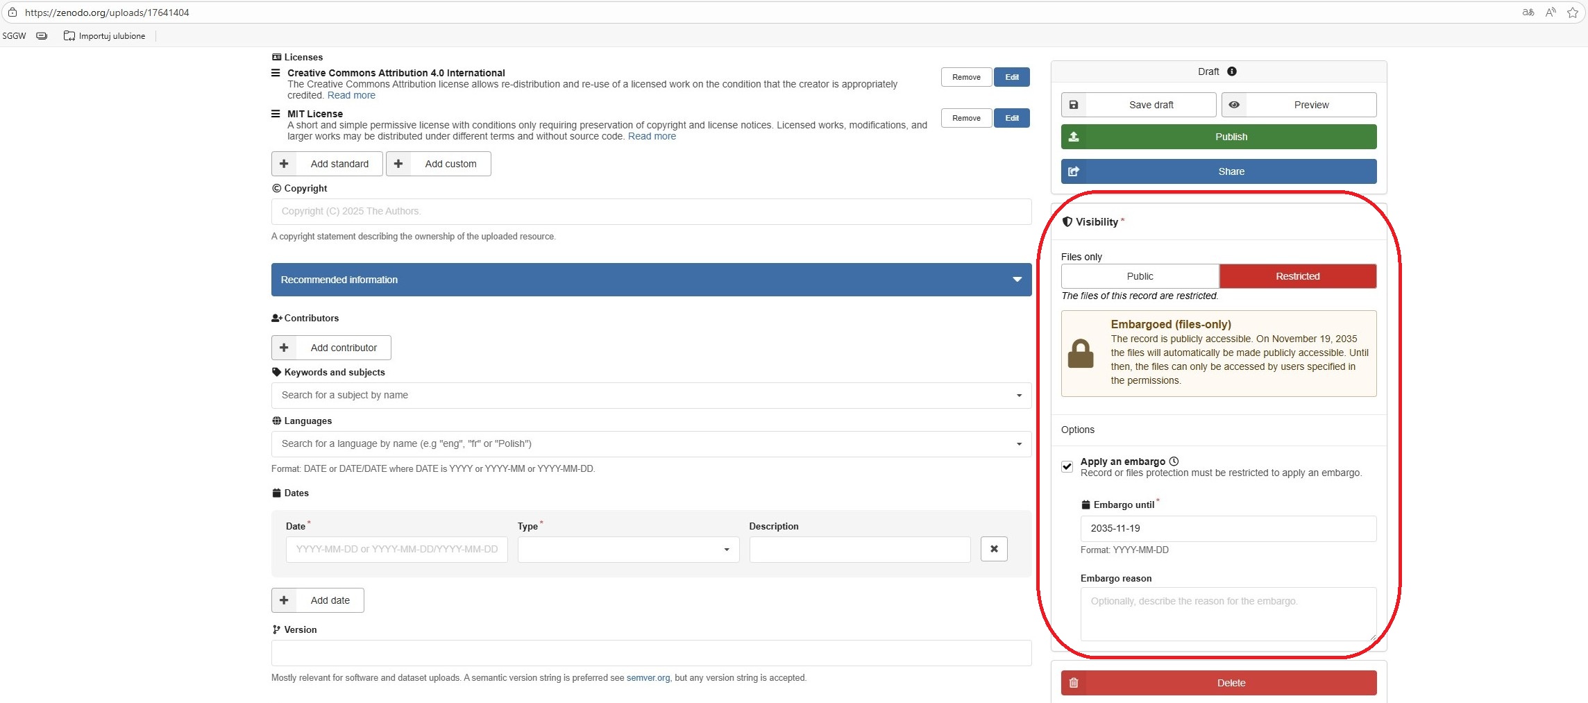Click the browser read aloud icon
This screenshot has width=1588, height=703.
pyautogui.click(x=1550, y=12)
